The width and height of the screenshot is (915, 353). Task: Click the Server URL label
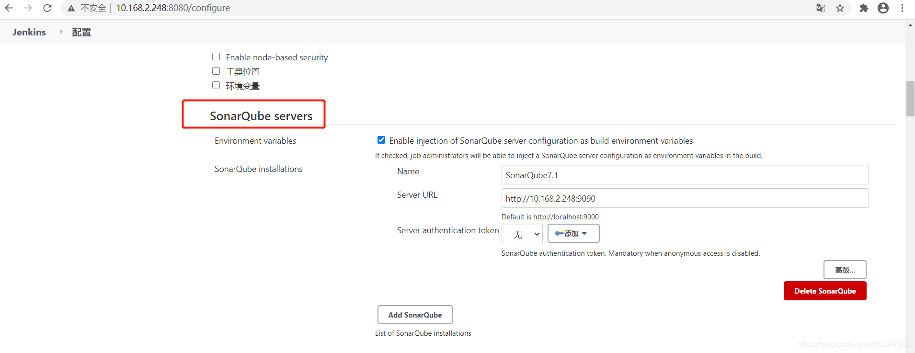[417, 195]
